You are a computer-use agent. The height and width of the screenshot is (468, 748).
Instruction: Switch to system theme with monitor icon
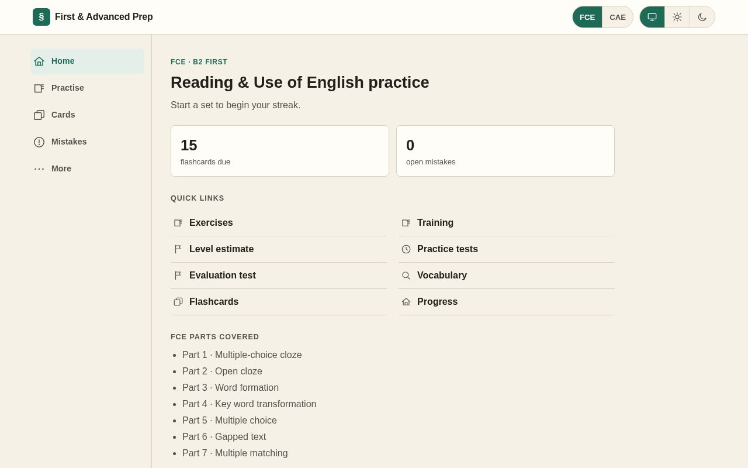pyautogui.click(x=652, y=17)
